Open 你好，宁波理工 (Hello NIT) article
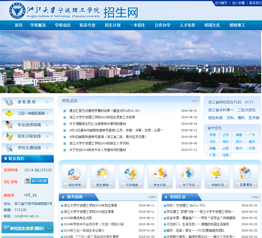262x238 pixels. coord(186,205)
